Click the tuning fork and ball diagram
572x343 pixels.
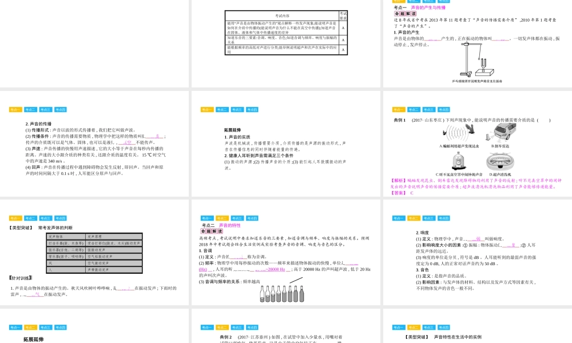coord(477,59)
